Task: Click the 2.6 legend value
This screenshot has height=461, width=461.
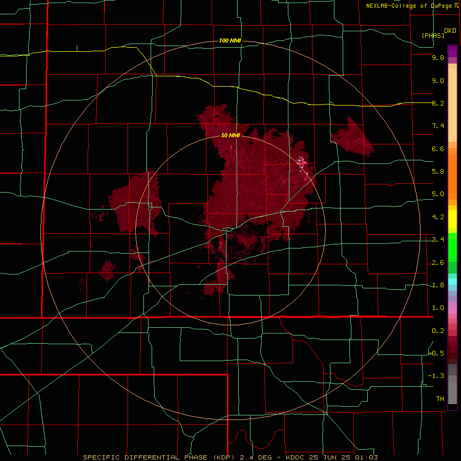Action: click(438, 263)
